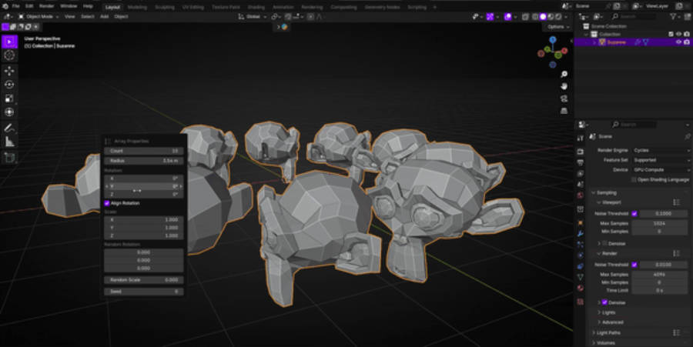
Task: Click the Random Scale slider field
Action: pos(144,280)
